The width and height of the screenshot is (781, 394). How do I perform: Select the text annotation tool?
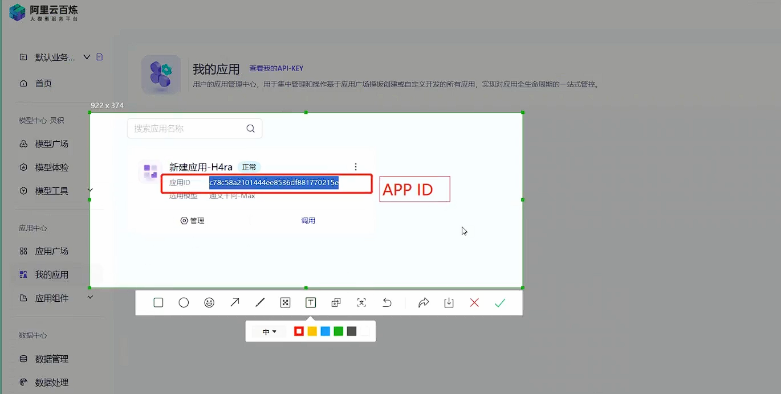[311, 303]
